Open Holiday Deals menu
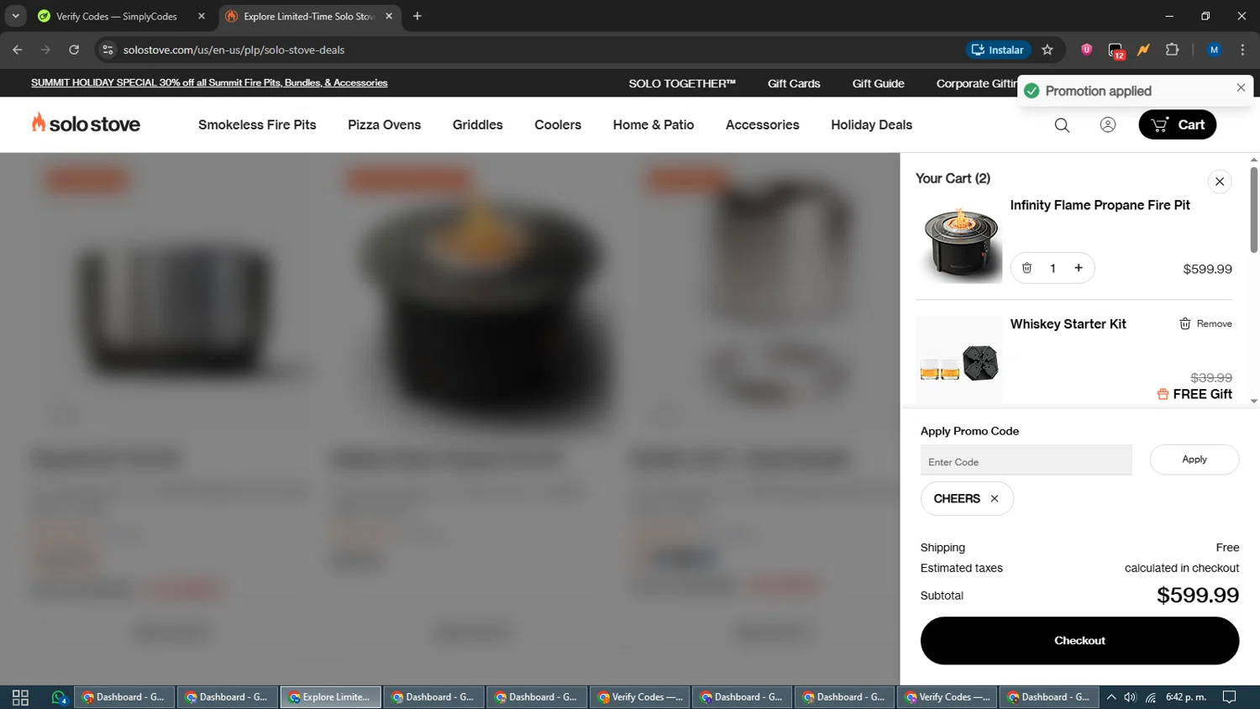 (871, 125)
